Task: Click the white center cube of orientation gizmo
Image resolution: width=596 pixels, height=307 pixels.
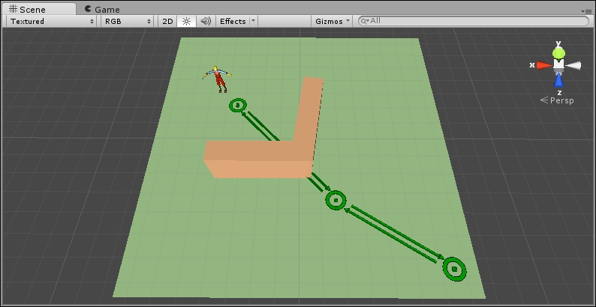Action: pos(558,66)
